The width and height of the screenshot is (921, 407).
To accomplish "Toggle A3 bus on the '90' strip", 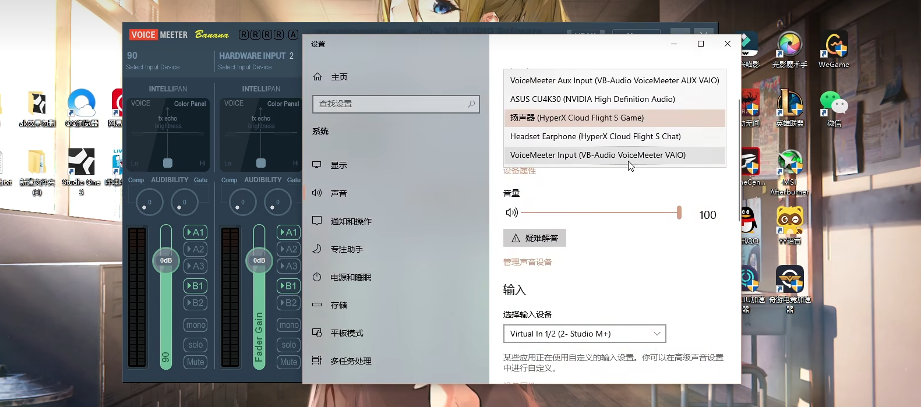I will [x=196, y=266].
